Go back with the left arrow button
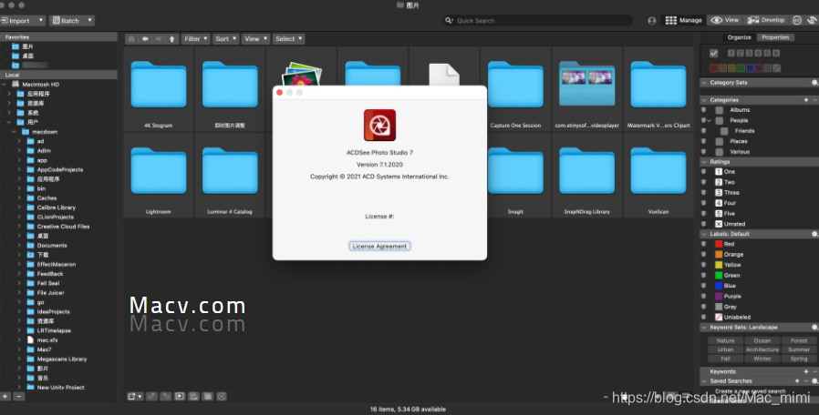 (x=145, y=39)
